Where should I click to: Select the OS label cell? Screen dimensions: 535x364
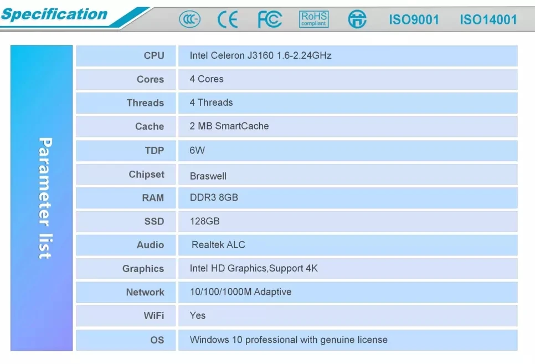tap(126, 340)
